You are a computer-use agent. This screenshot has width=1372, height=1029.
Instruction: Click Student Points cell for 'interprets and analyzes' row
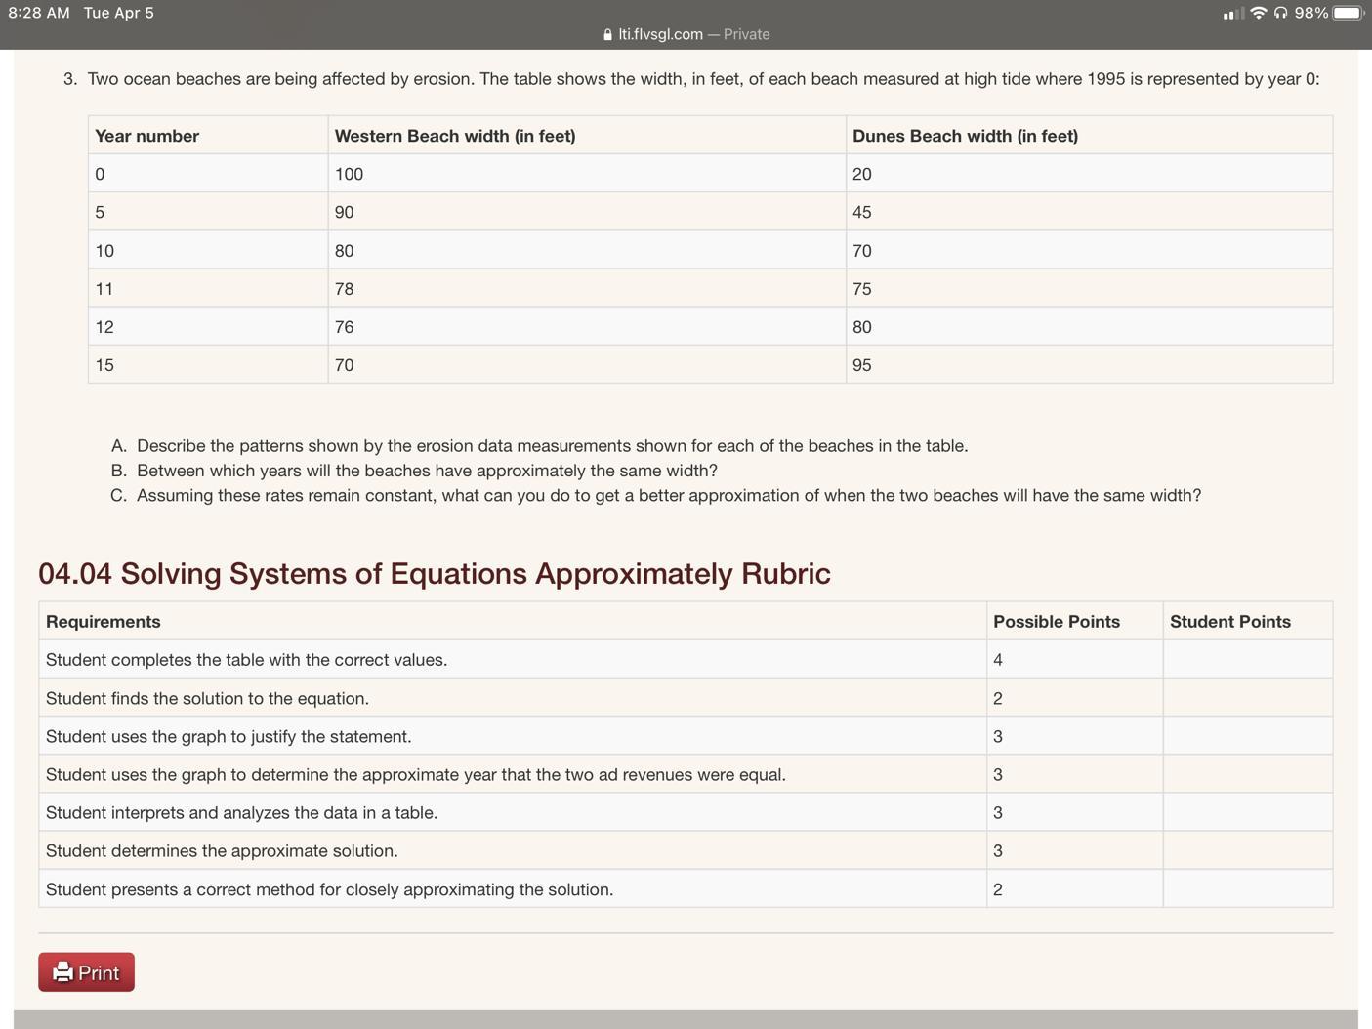(x=1248, y=813)
